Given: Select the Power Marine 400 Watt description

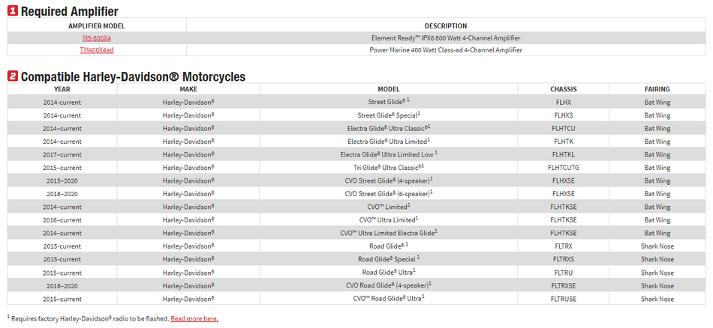Looking at the screenshot, I should [446, 50].
